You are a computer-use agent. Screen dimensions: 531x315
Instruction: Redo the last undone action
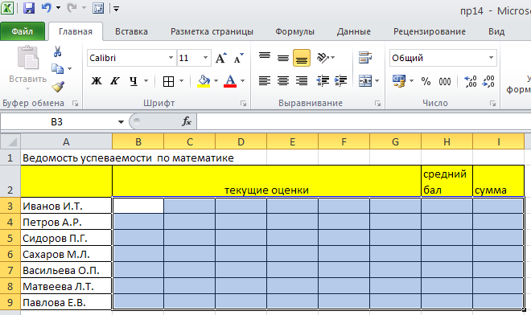[x=72, y=8]
